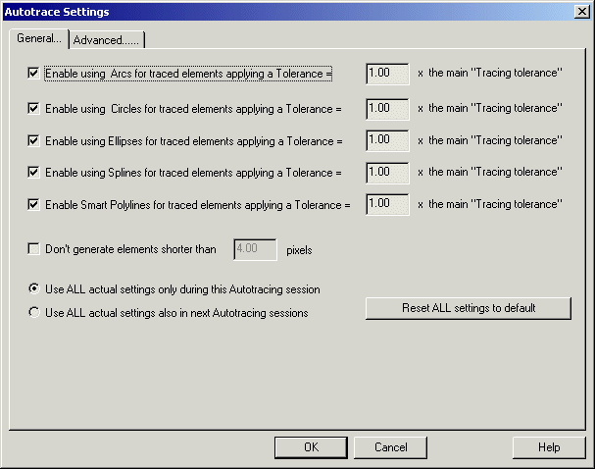595x469 pixels.
Task: Select the General tab
Action: click(39, 38)
